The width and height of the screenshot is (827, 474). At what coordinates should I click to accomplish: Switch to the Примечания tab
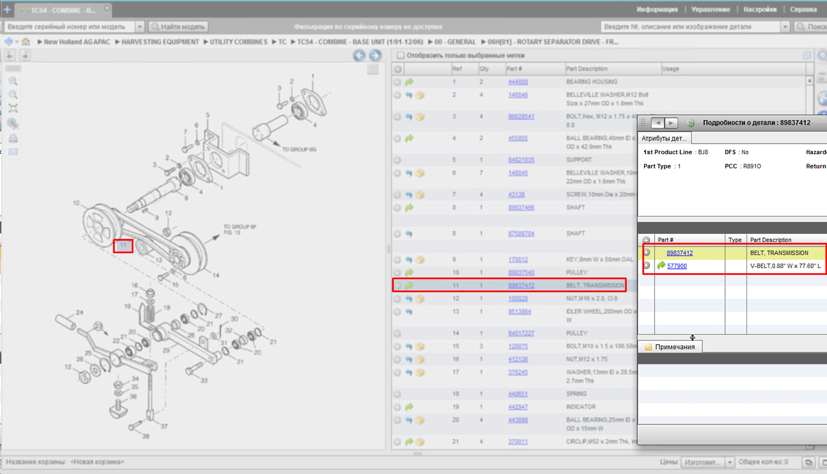tap(670, 347)
